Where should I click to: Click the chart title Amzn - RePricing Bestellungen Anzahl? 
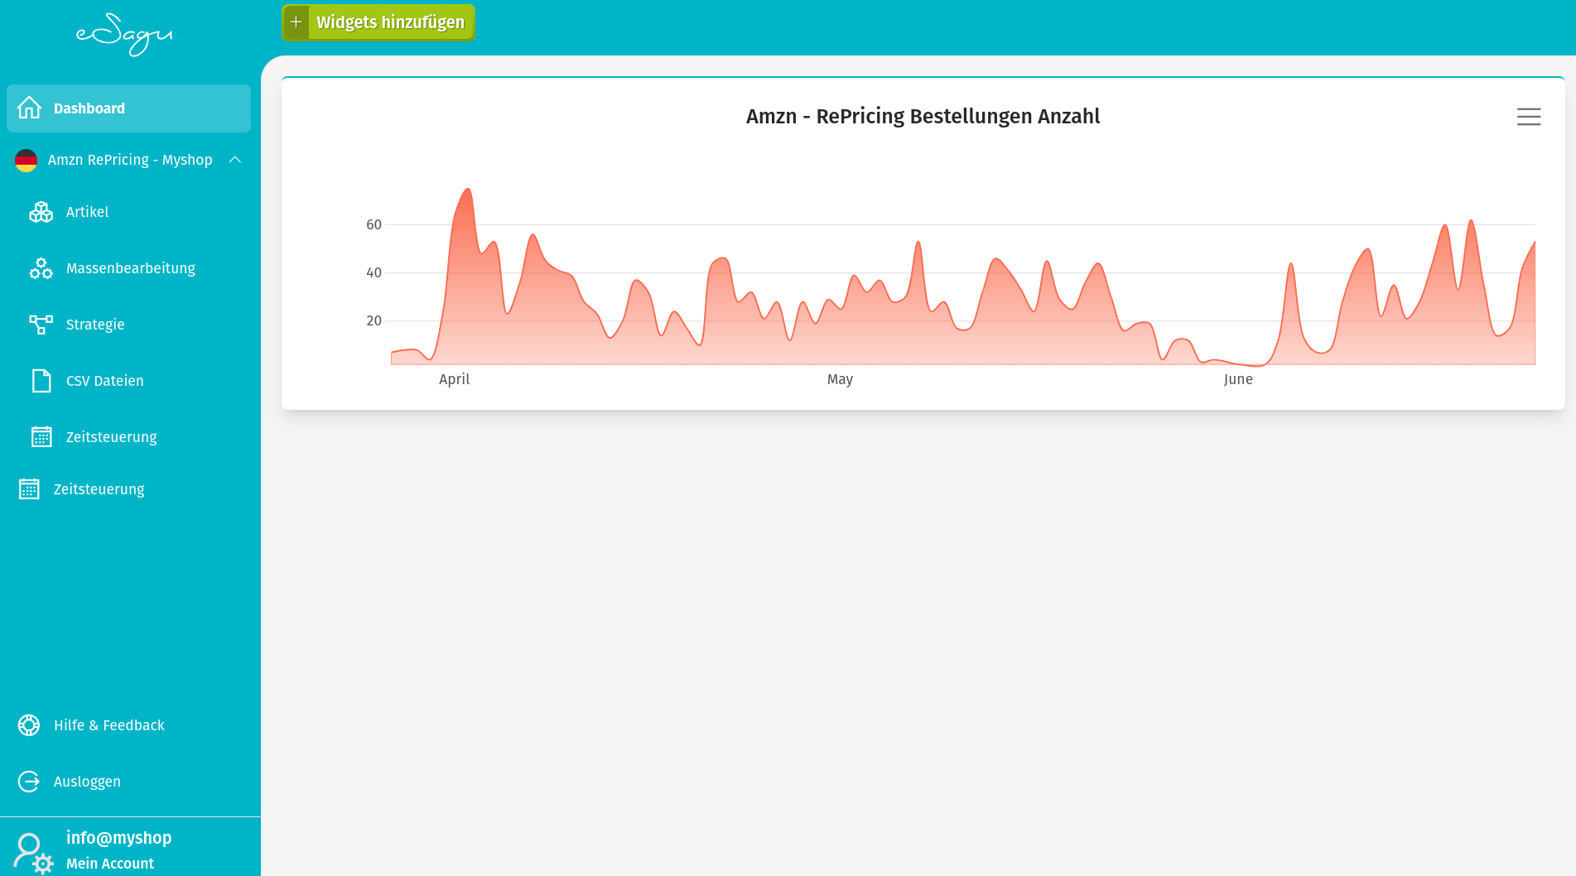coord(923,117)
